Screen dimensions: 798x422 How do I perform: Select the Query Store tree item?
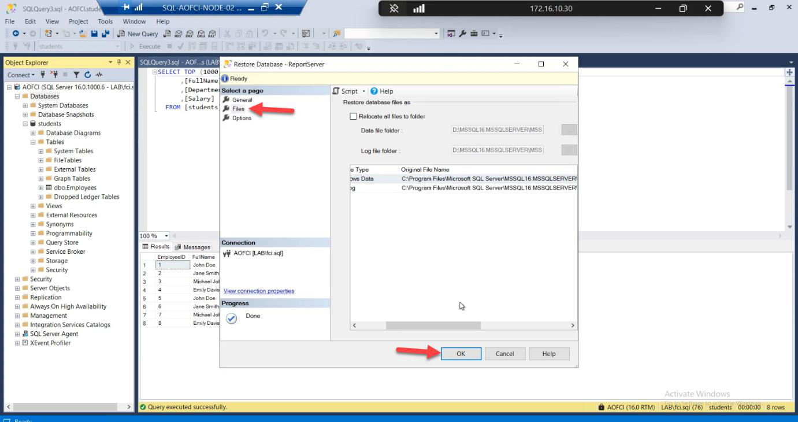62,243
